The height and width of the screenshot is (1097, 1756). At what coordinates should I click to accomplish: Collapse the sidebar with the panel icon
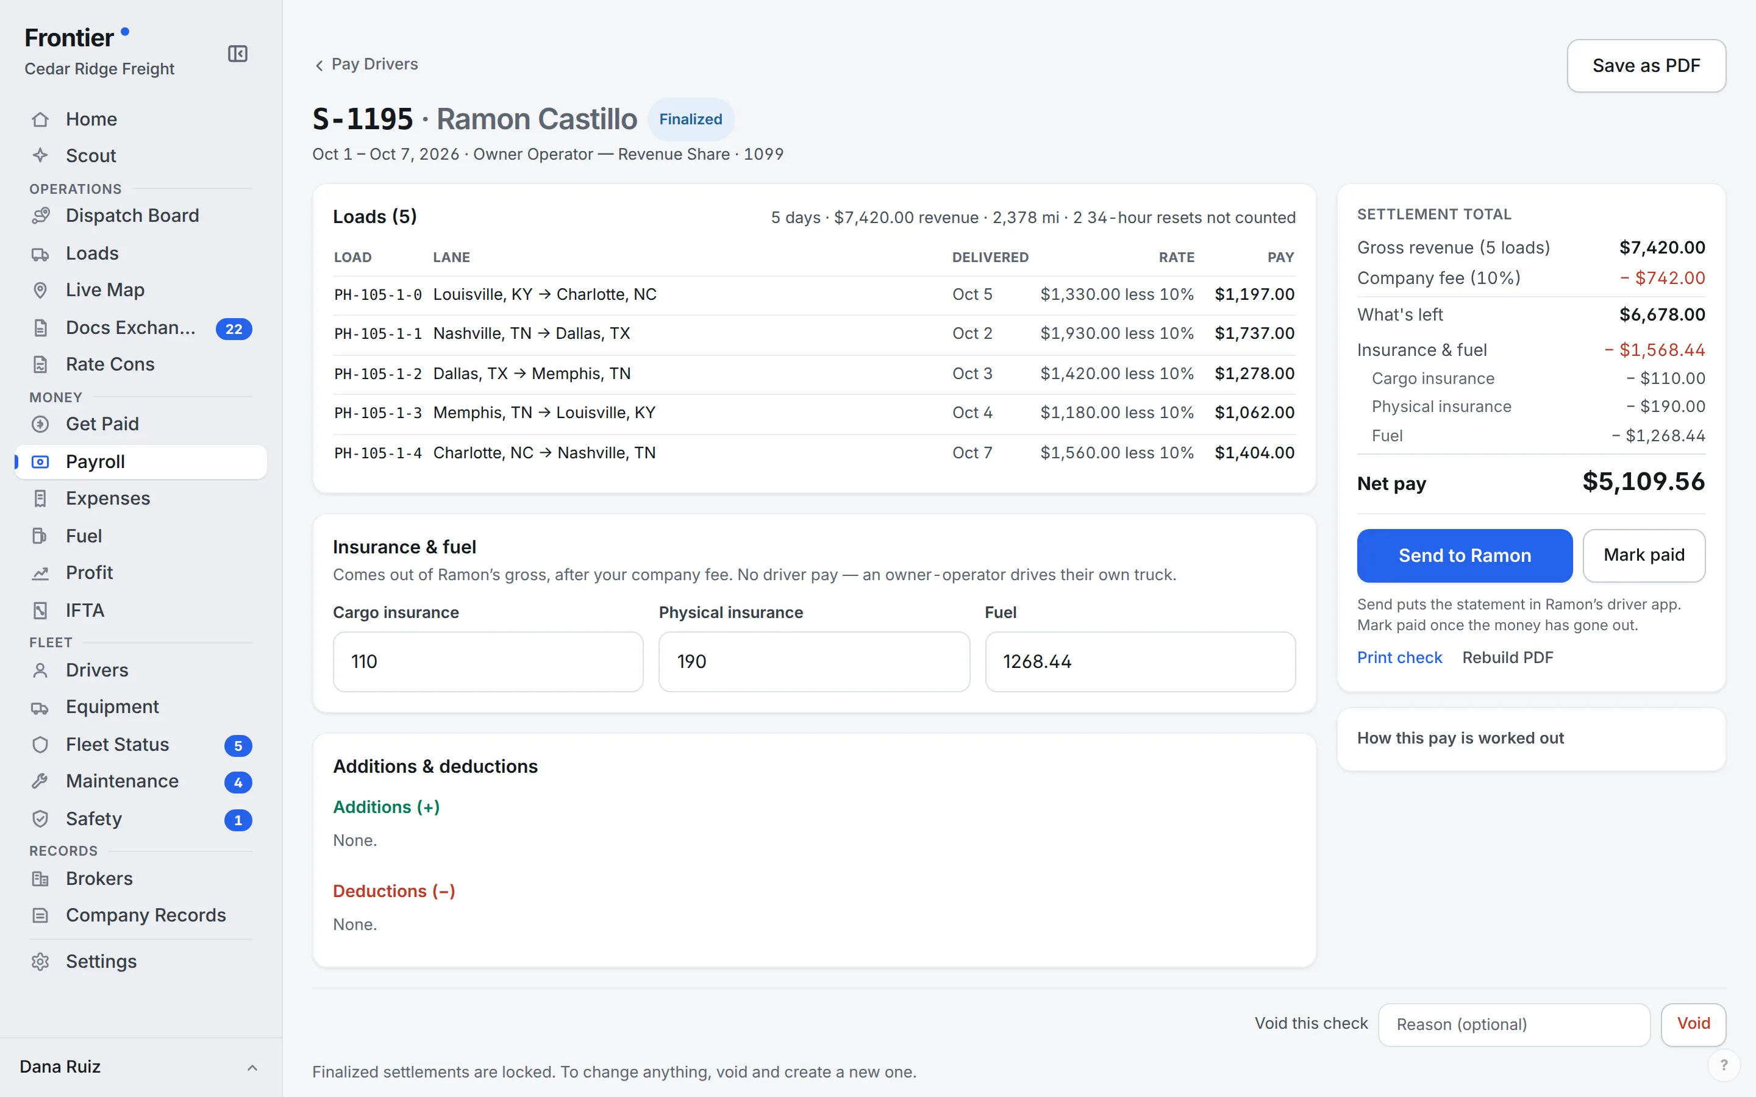coord(237,54)
